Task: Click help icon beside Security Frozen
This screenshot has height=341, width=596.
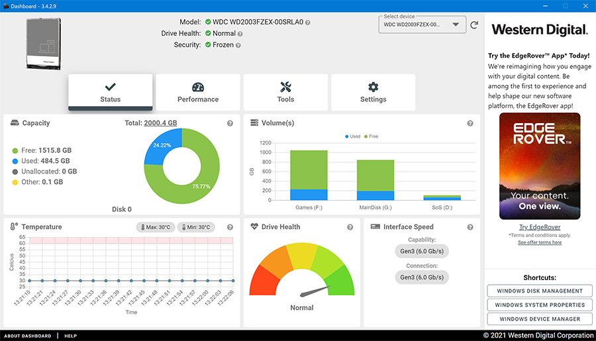Action: [238, 45]
